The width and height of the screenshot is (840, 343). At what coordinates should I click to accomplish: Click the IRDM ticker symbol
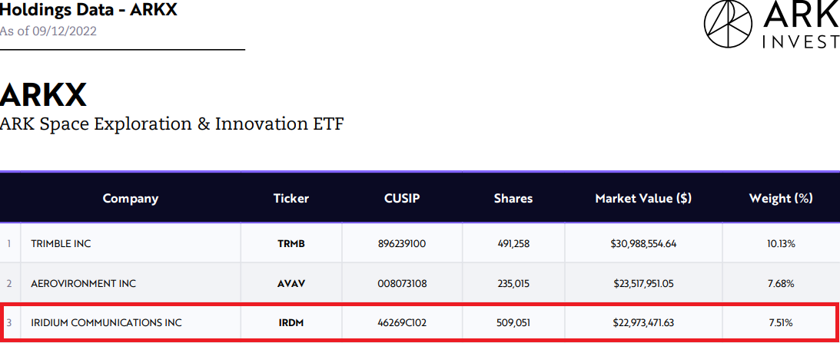tap(291, 323)
